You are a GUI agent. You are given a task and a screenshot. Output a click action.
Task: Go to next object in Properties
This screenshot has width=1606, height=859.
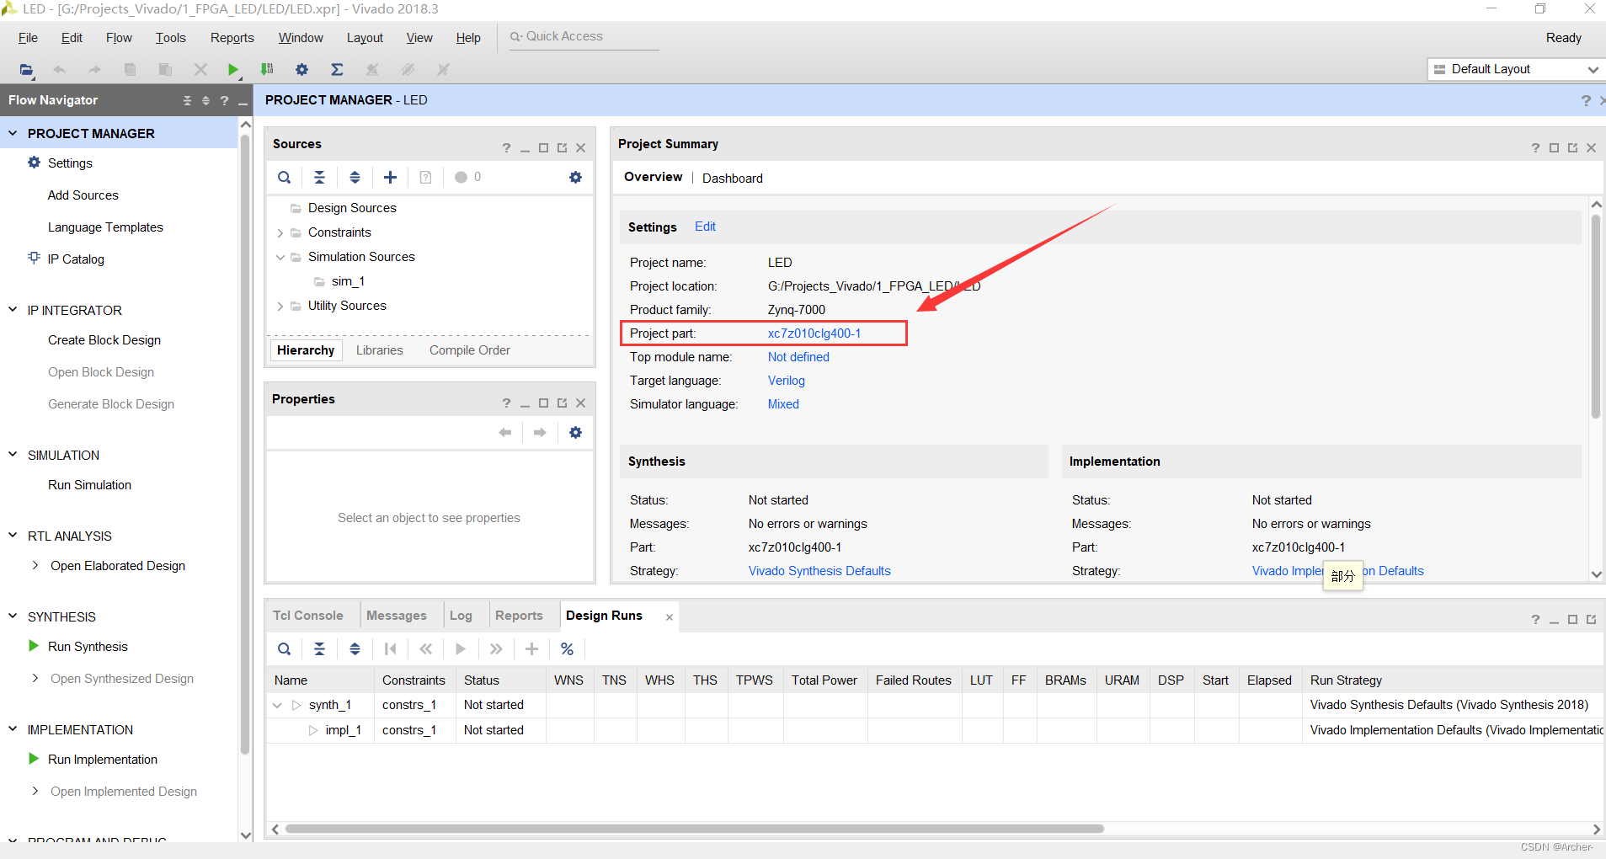click(540, 433)
